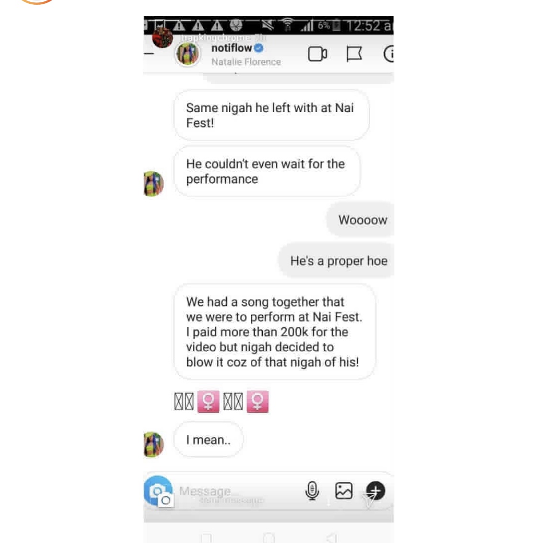Select the long "We had a song together" message

click(x=274, y=332)
